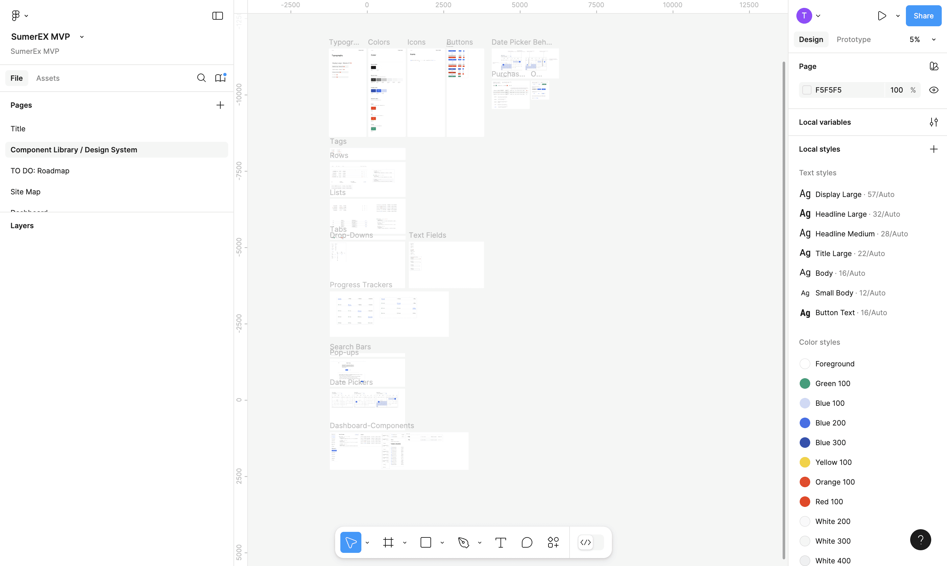Open local variables settings icon
This screenshot has height=566, width=947.
[x=933, y=122]
